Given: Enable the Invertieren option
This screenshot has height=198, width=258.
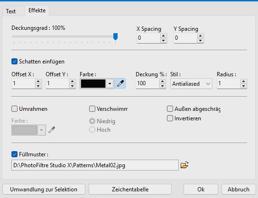Looking at the screenshot, I should pyautogui.click(x=170, y=118).
